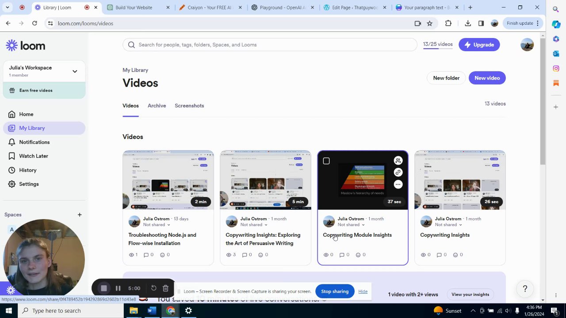Restart the Loom recording
Image resolution: width=566 pixels, height=318 pixels.
pos(153,288)
